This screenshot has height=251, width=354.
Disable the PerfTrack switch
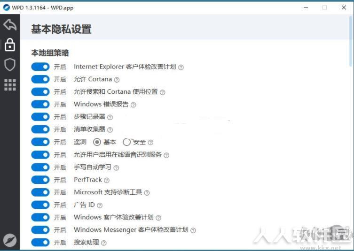(40, 180)
